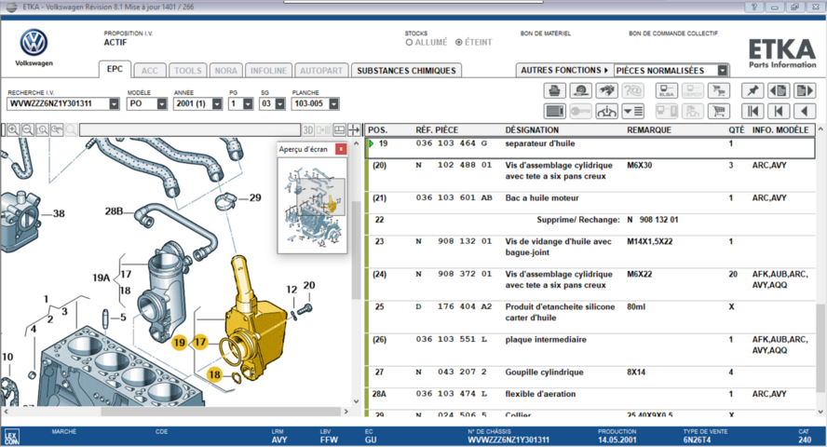Image resolution: width=827 pixels, height=447 pixels.
Task: Click the print icon in the toolbar
Action: point(554,90)
